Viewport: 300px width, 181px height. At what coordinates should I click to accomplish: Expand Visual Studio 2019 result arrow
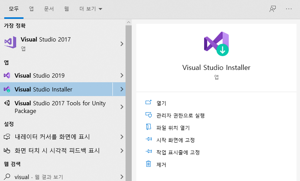click(x=122, y=75)
